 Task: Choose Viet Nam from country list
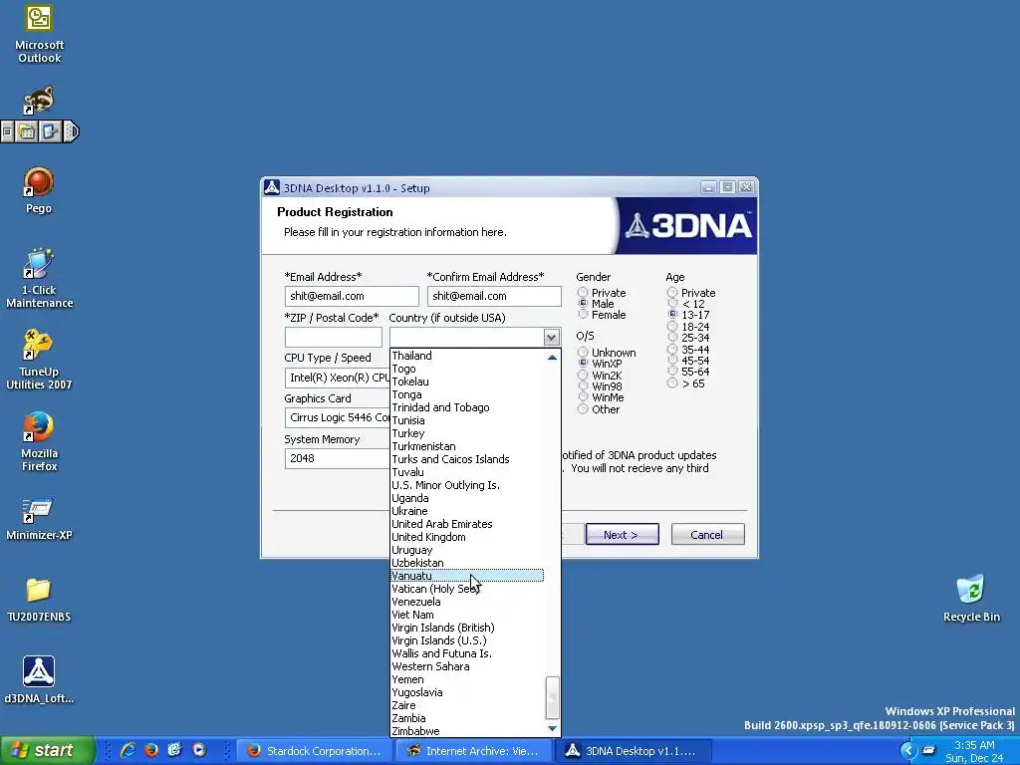pos(467,615)
